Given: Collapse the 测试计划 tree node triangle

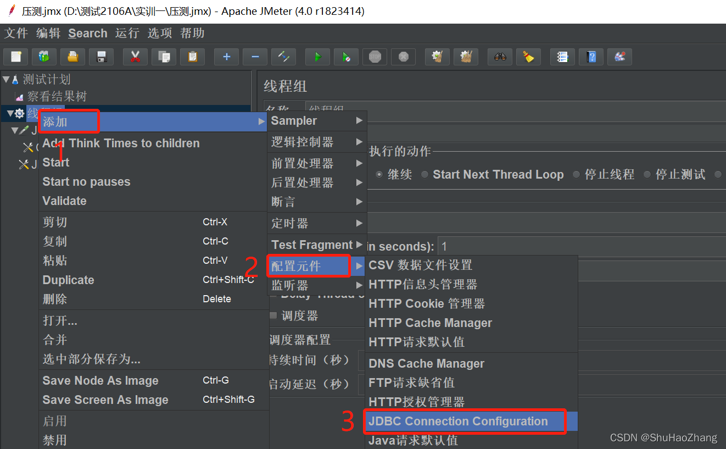Looking at the screenshot, I should 6,80.
